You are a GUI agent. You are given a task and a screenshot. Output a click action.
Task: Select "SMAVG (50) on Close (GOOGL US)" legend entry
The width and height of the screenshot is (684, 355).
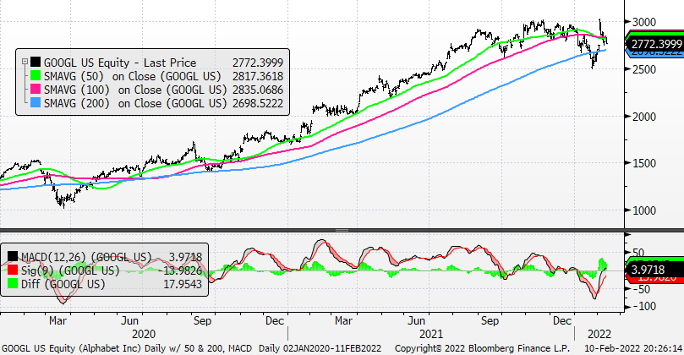pos(133,76)
